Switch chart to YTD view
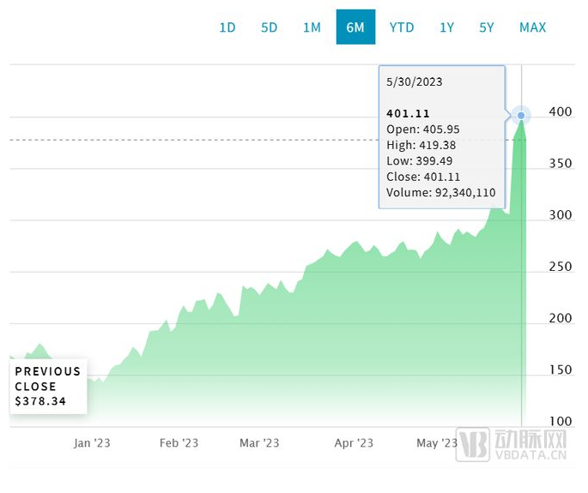Viewport: 588px width, 493px height. 402,27
